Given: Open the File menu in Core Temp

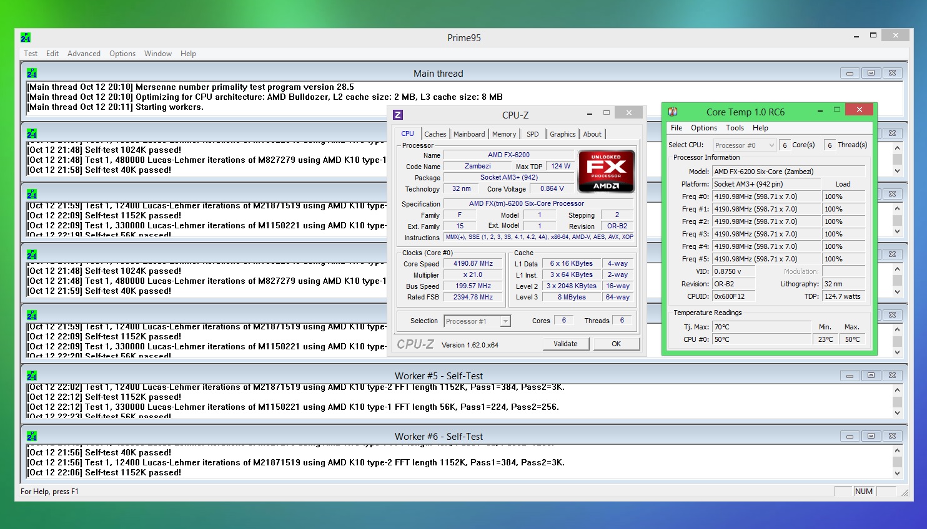Looking at the screenshot, I should coord(677,128).
